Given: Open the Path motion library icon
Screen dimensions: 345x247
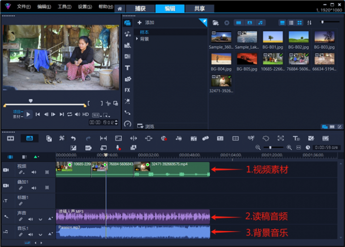Looking at the screenshot, I should (127, 113).
